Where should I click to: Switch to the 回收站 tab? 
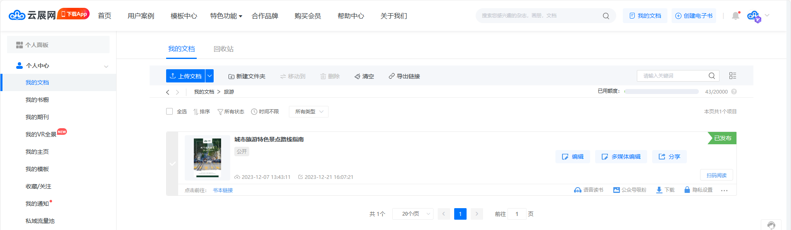[x=224, y=49]
